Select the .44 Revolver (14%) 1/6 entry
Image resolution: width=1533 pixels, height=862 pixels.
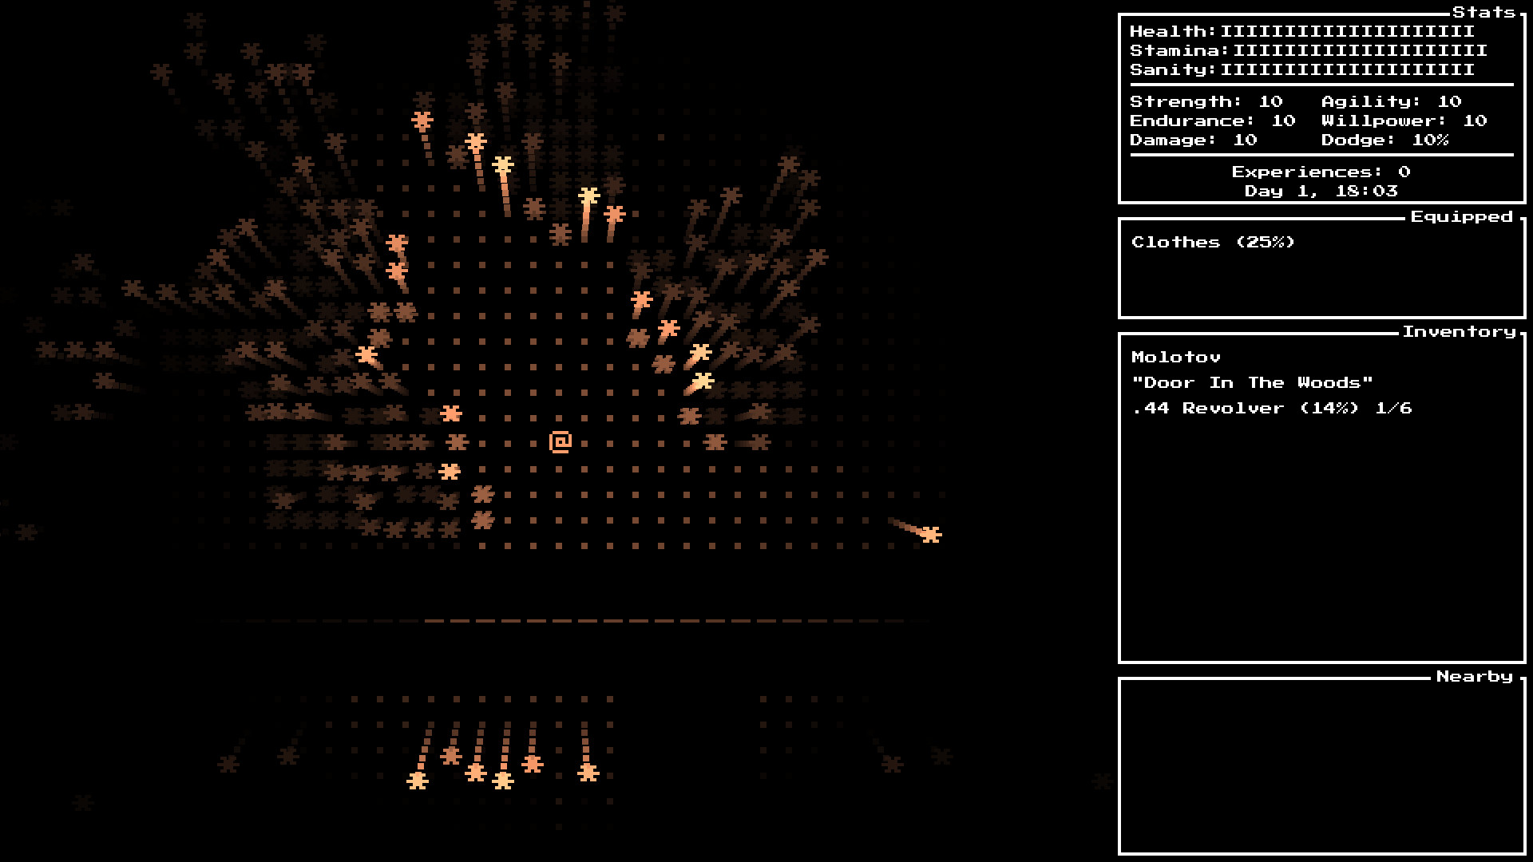(1273, 408)
